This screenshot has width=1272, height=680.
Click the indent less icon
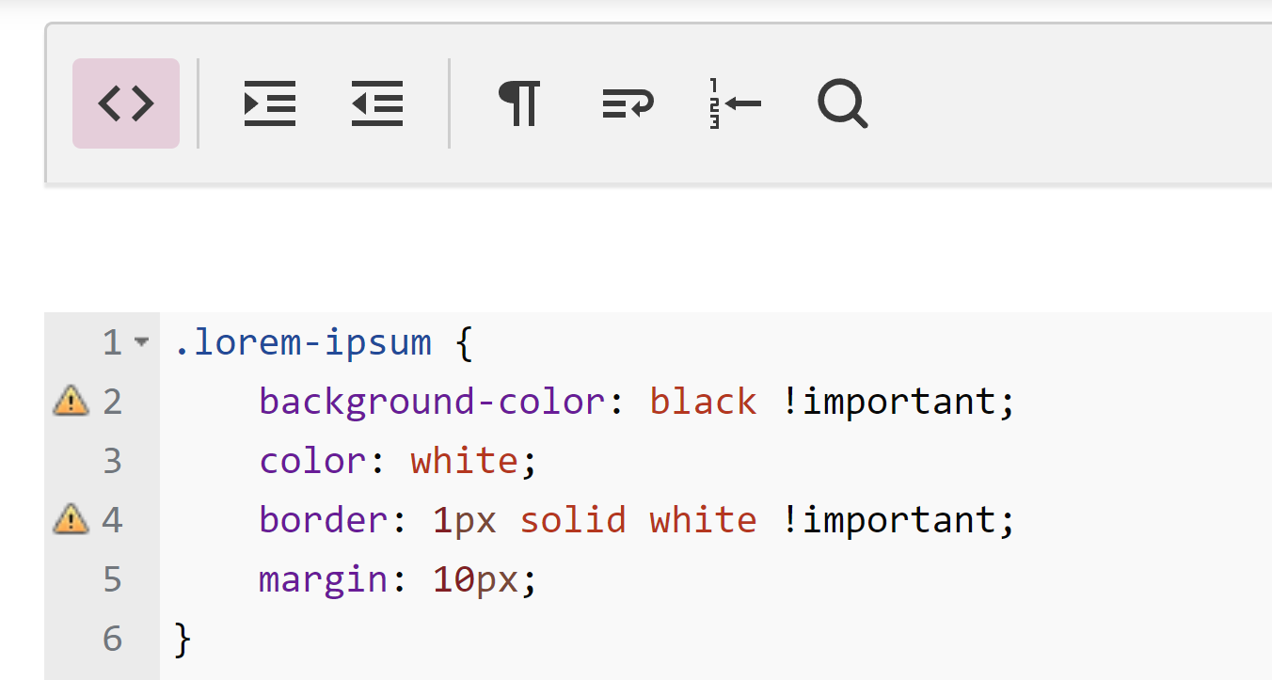(x=377, y=103)
